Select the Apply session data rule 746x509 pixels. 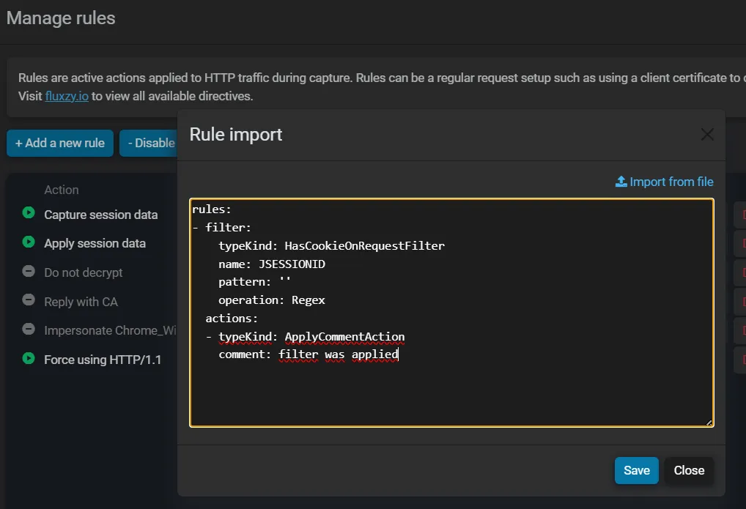pyautogui.click(x=95, y=244)
